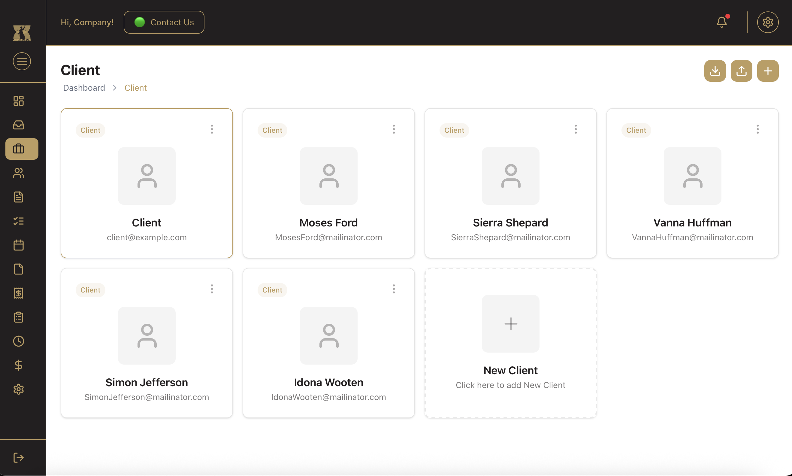The image size is (792, 476).
Task: Open the Team members icon in sidebar
Action: pos(18,173)
